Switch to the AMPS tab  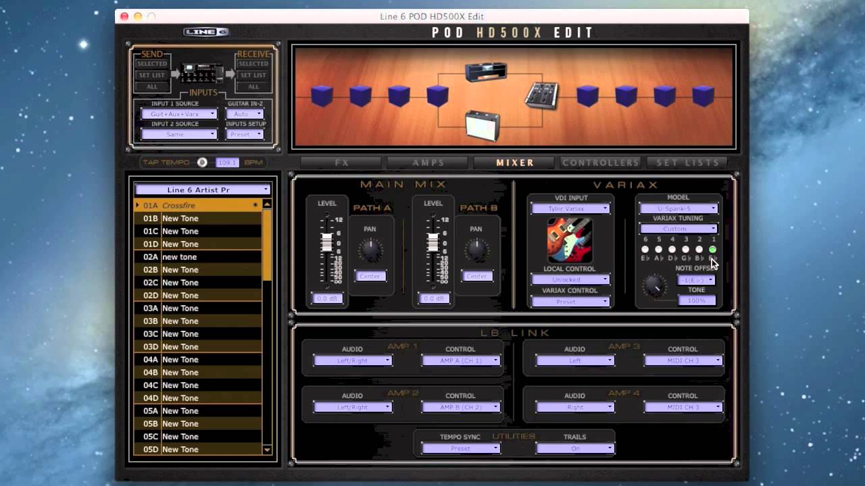tap(428, 163)
